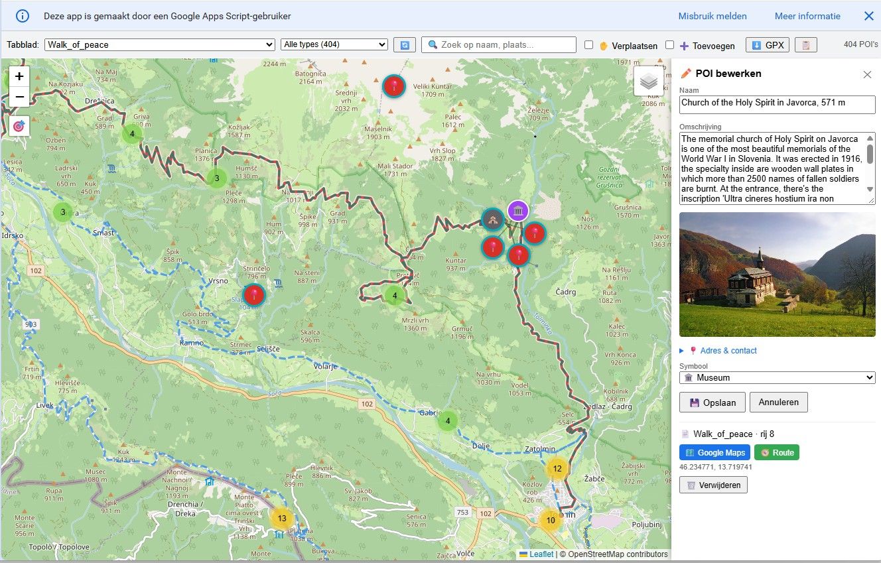This screenshot has width=881, height=563.
Task: Open the Symbool Museum dropdown
Action: pos(778,377)
